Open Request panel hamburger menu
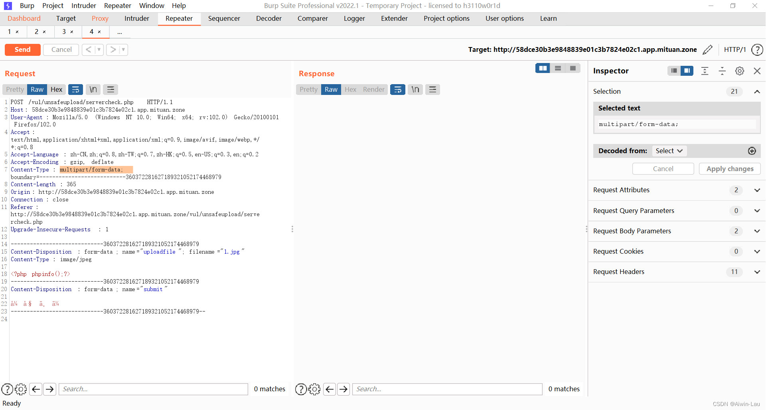The image size is (766, 410). point(111,89)
